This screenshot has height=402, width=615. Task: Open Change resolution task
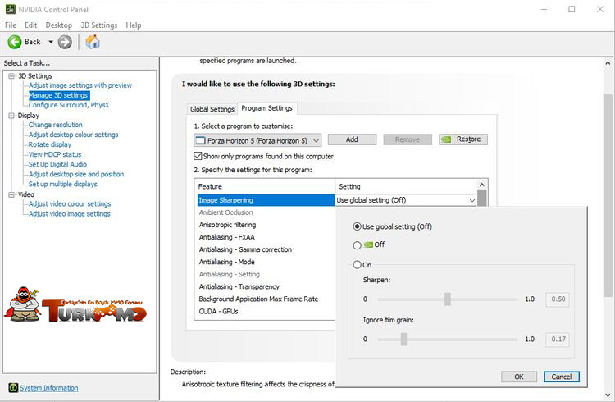pyautogui.click(x=55, y=125)
